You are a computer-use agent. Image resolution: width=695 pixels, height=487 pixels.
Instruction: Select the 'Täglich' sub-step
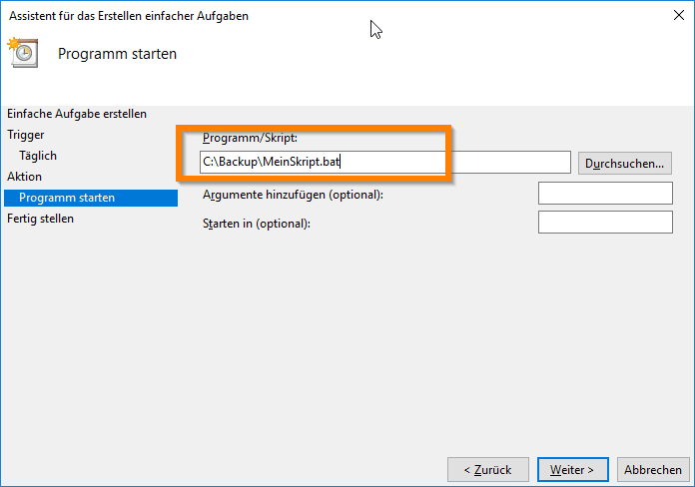(x=38, y=156)
